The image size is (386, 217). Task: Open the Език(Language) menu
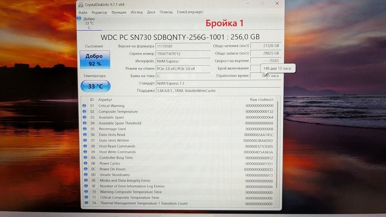[x=190, y=12]
